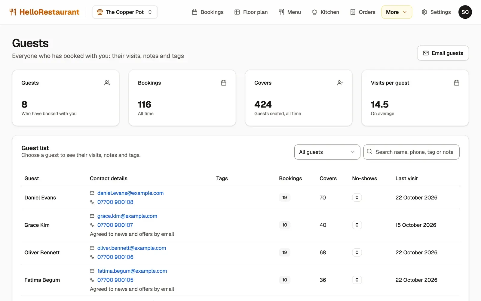
Task: Open Settings from the top navigation
Action: tap(436, 12)
